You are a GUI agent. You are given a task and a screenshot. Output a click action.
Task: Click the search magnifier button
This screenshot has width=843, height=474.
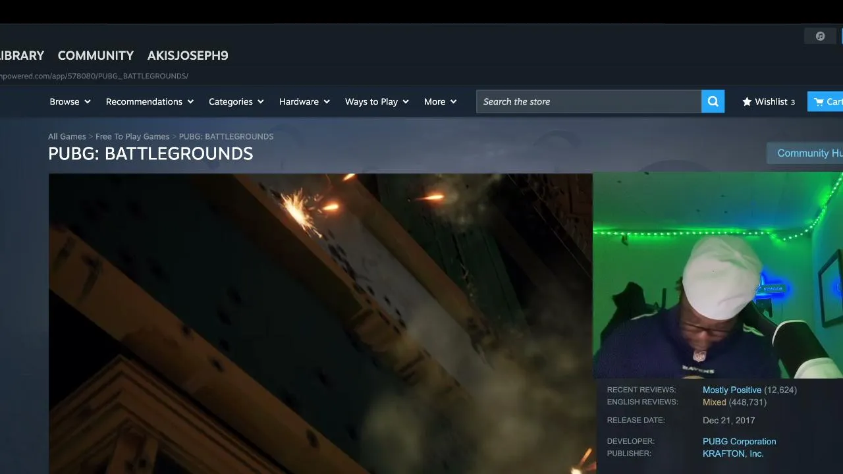click(713, 101)
